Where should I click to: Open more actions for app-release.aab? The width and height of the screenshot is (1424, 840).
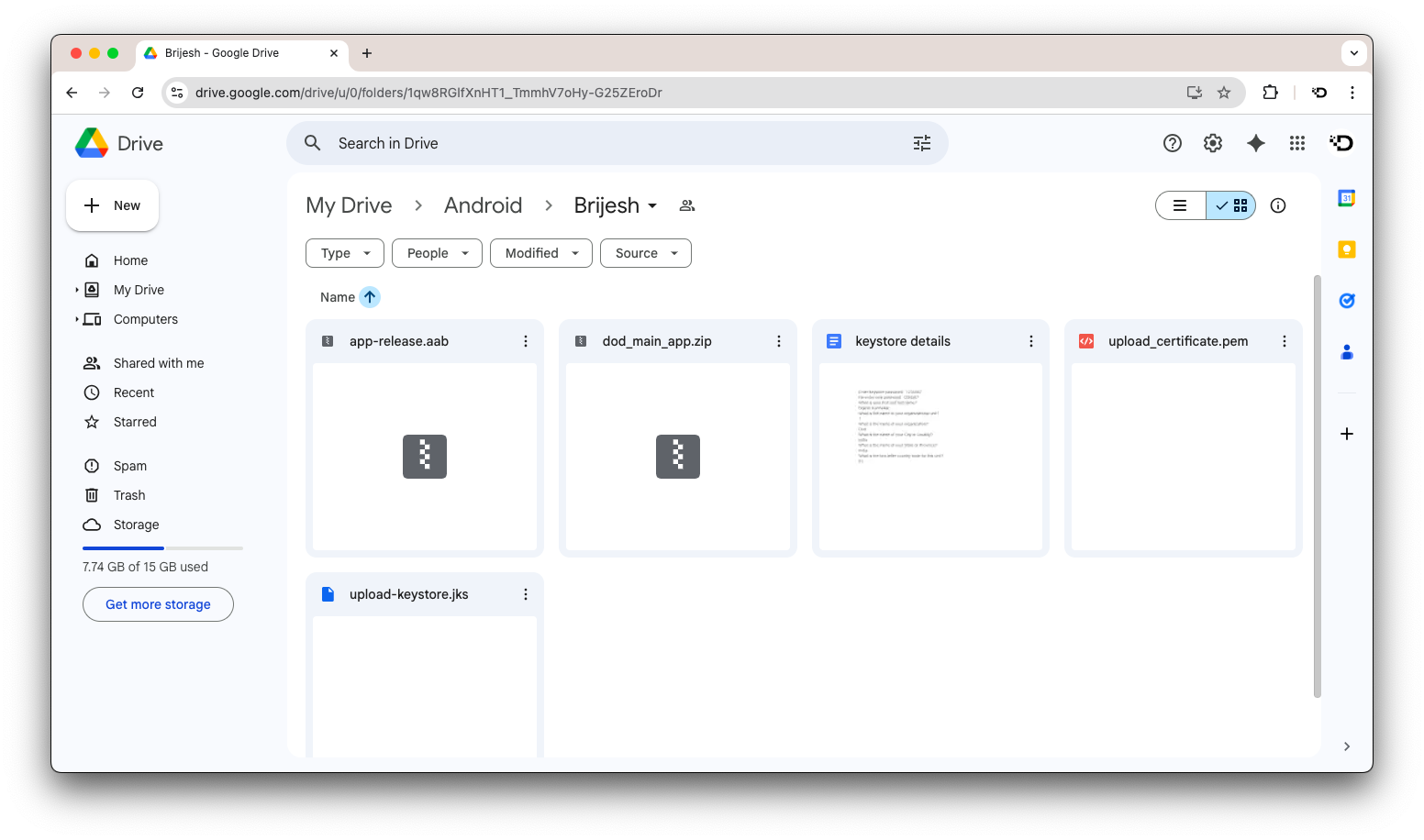pos(526,341)
